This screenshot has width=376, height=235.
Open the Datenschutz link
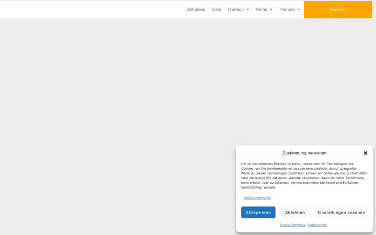318,225
